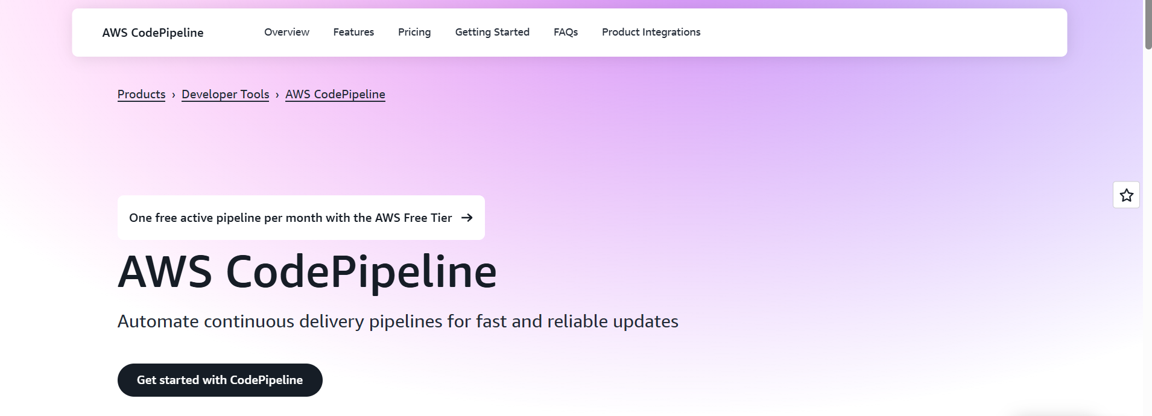Open the Overview tab
The width and height of the screenshot is (1152, 416).
click(x=286, y=32)
